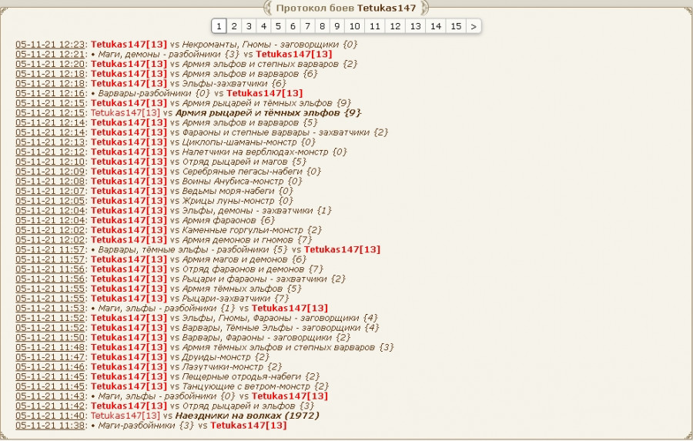
Task: Jump to page 6
Action: pos(293,26)
